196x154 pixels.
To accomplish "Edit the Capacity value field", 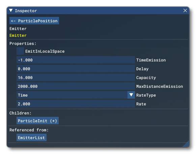I will 76,77.
